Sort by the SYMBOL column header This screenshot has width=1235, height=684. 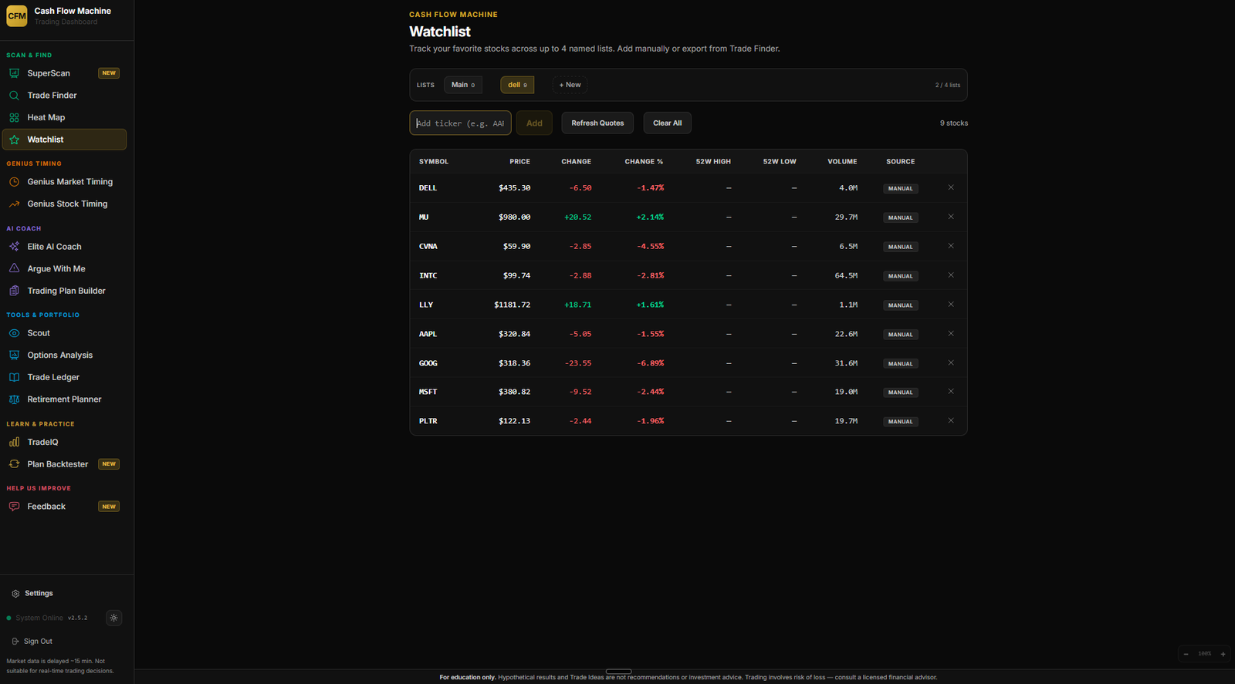point(434,162)
